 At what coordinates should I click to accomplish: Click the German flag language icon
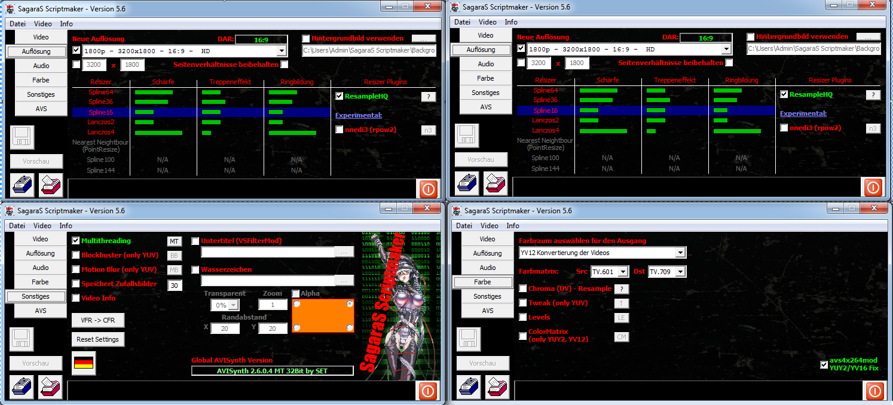[83, 363]
